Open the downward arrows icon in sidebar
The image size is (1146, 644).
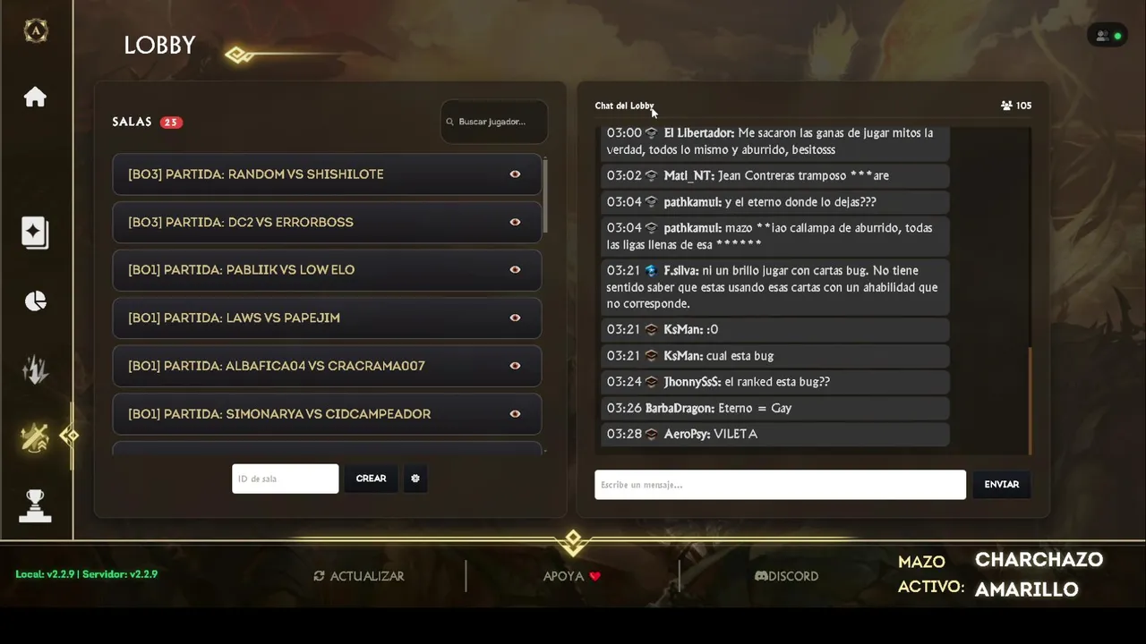(x=35, y=369)
